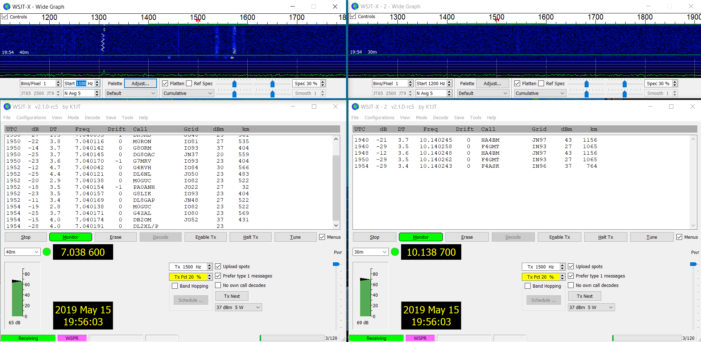Open Tools menu in WSJT-X - 2 window
Image resolution: width=701 pixels, height=342 pixels.
(x=475, y=117)
